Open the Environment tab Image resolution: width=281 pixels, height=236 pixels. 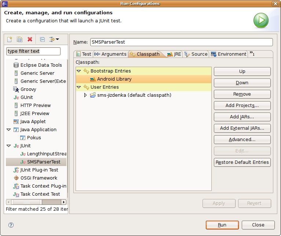click(229, 54)
